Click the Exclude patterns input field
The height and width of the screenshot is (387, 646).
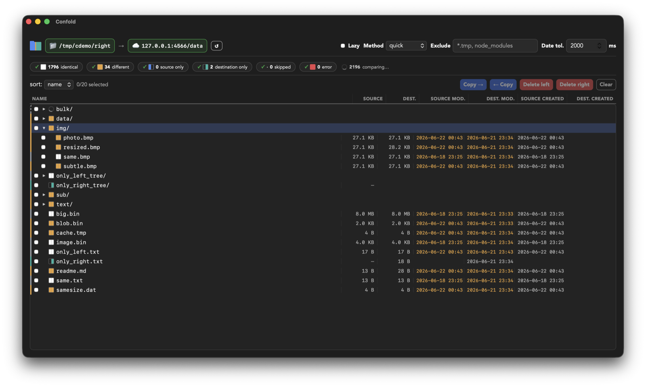tap(495, 46)
